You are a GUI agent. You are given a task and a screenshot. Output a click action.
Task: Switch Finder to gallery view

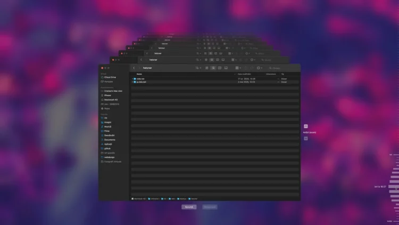226,68
